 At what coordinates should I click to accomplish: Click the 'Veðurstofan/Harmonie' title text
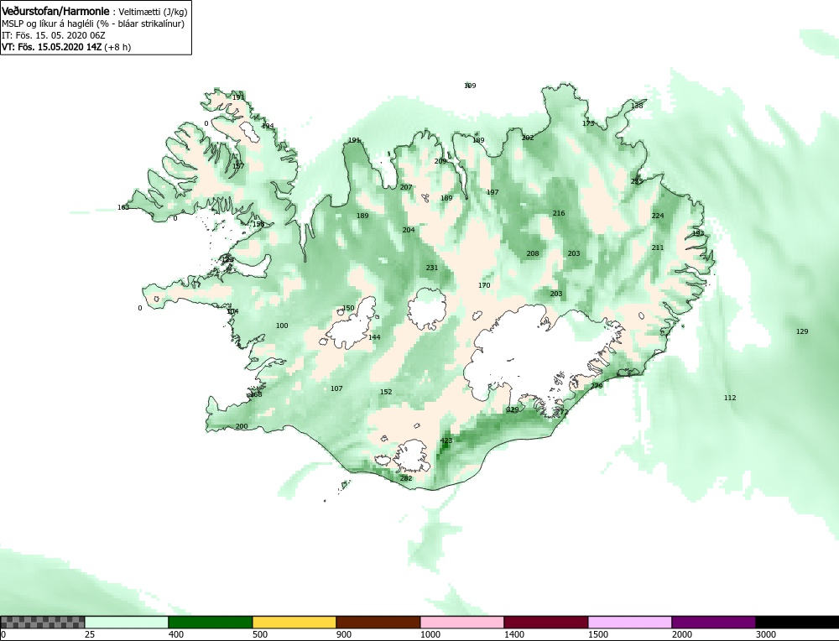(x=55, y=11)
